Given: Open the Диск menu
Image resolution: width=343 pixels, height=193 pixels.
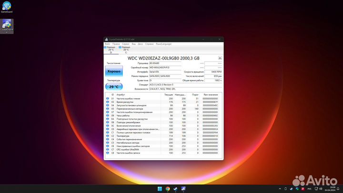Looking at the screenshot, I should tap(140, 44).
